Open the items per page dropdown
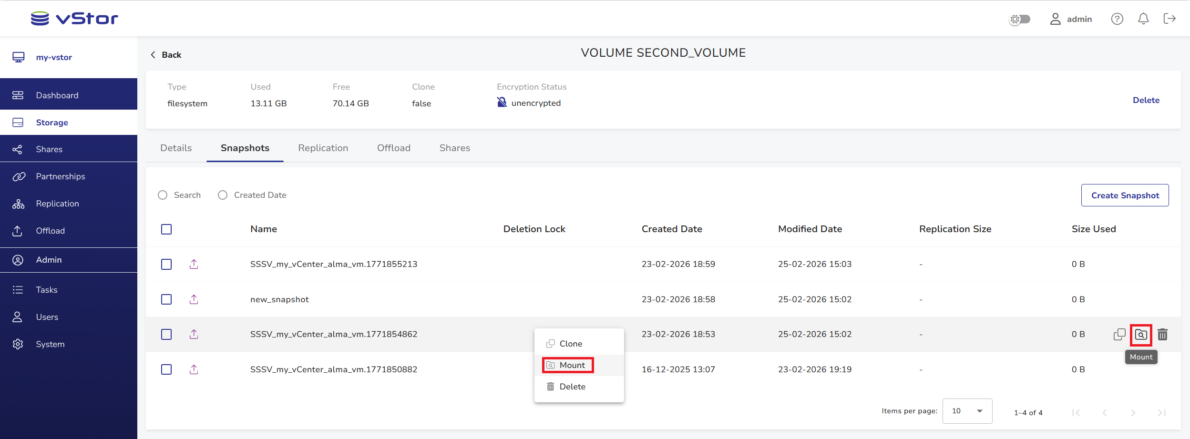This screenshot has height=439, width=1190. [967, 411]
